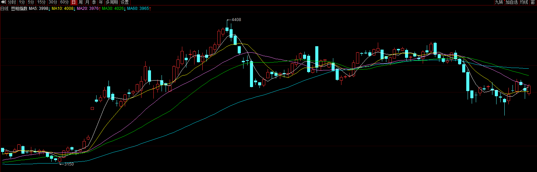Select the 日 daily period tab
537x172 pixels.
click(74, 2)
